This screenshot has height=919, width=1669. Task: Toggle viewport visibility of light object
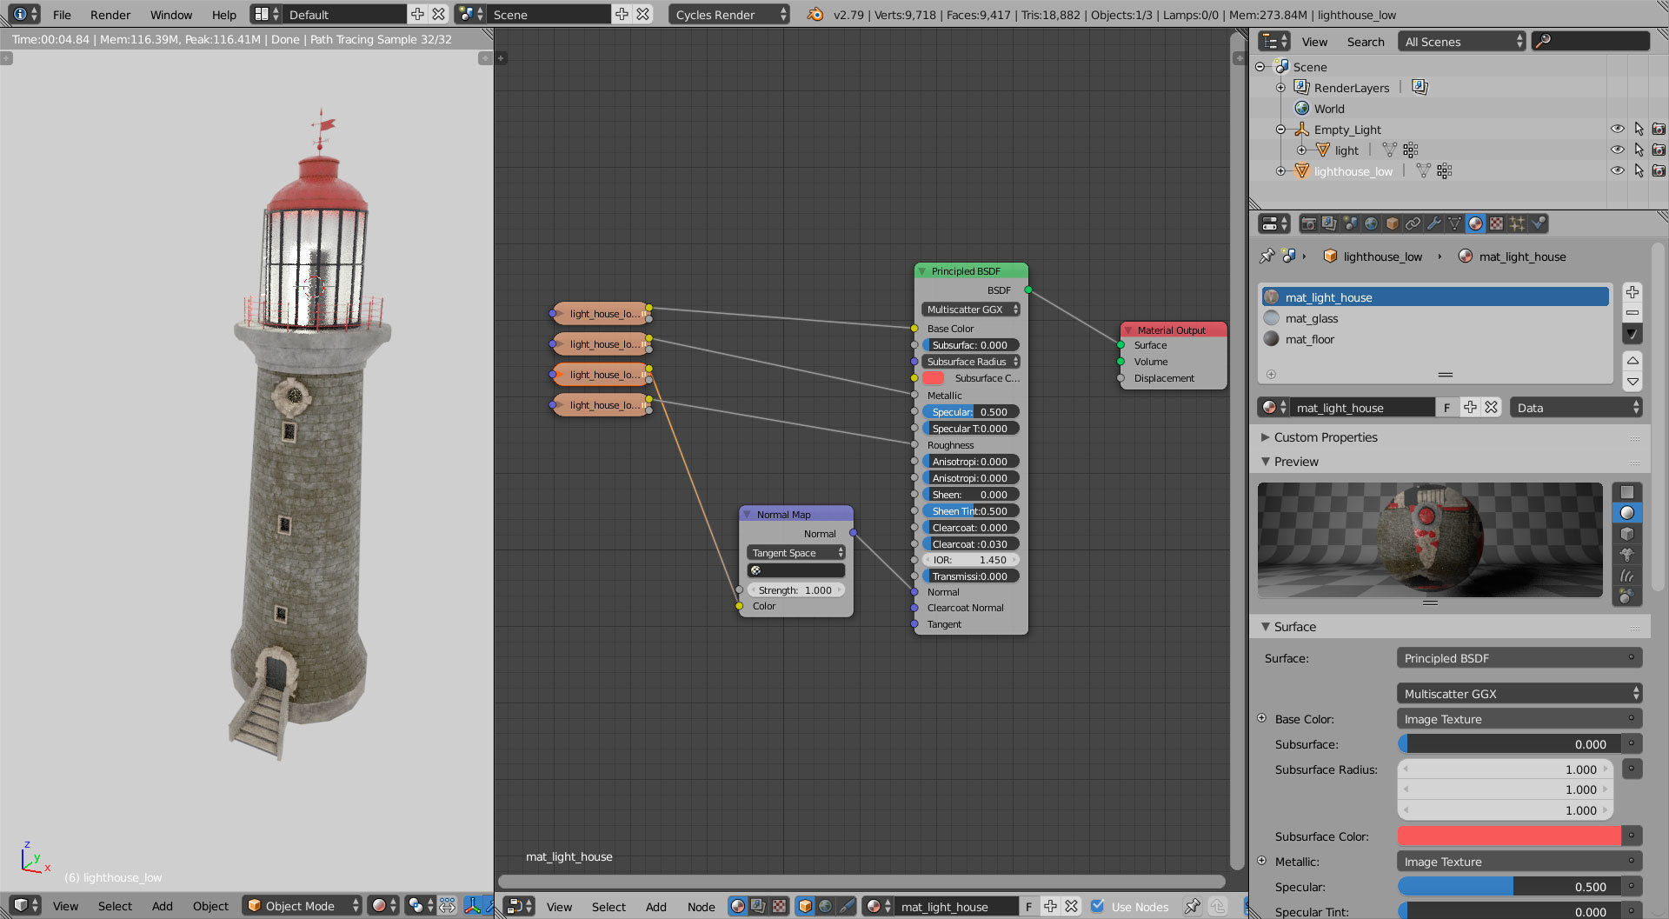click(1617, 150)
